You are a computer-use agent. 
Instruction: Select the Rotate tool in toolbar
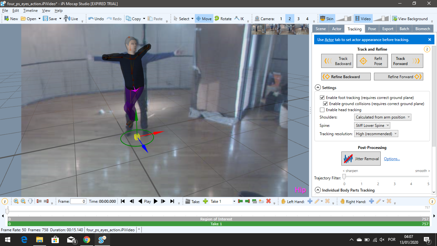pos(223,19)
